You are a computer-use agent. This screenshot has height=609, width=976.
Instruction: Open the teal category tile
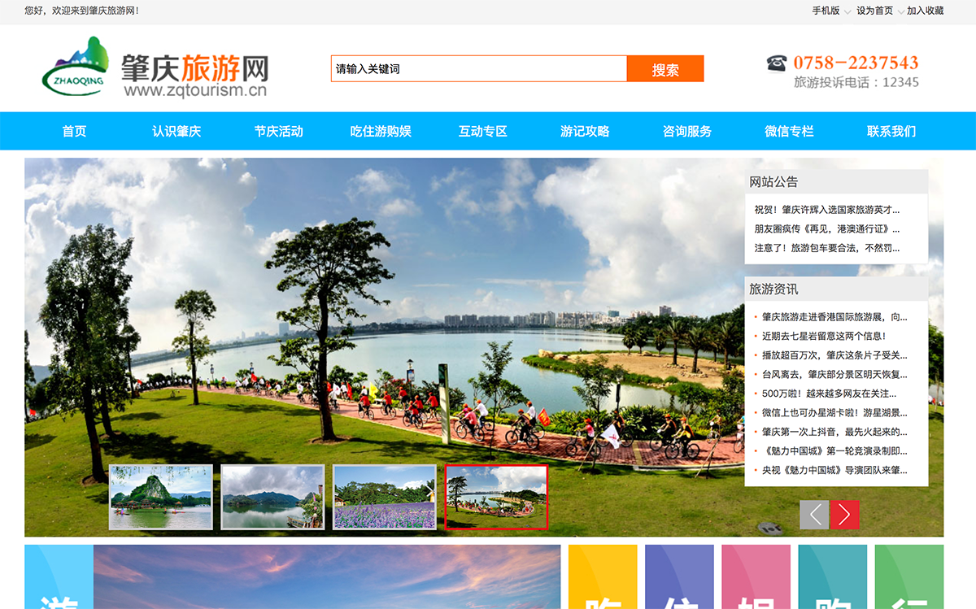(x=832, y=577)
